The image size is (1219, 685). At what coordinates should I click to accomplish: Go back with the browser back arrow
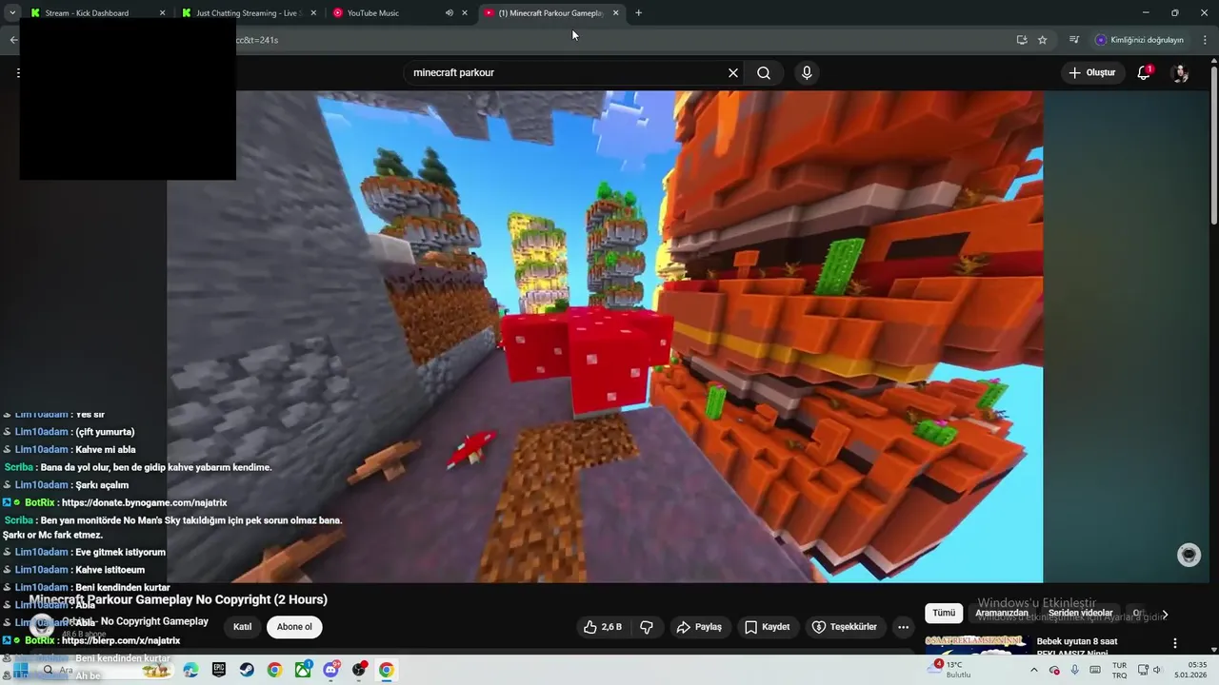pos(12,40)
